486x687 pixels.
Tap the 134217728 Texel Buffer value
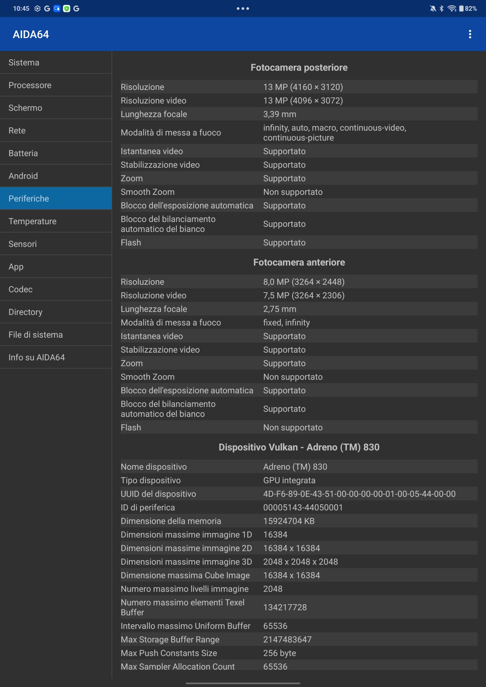pos(285,607)
